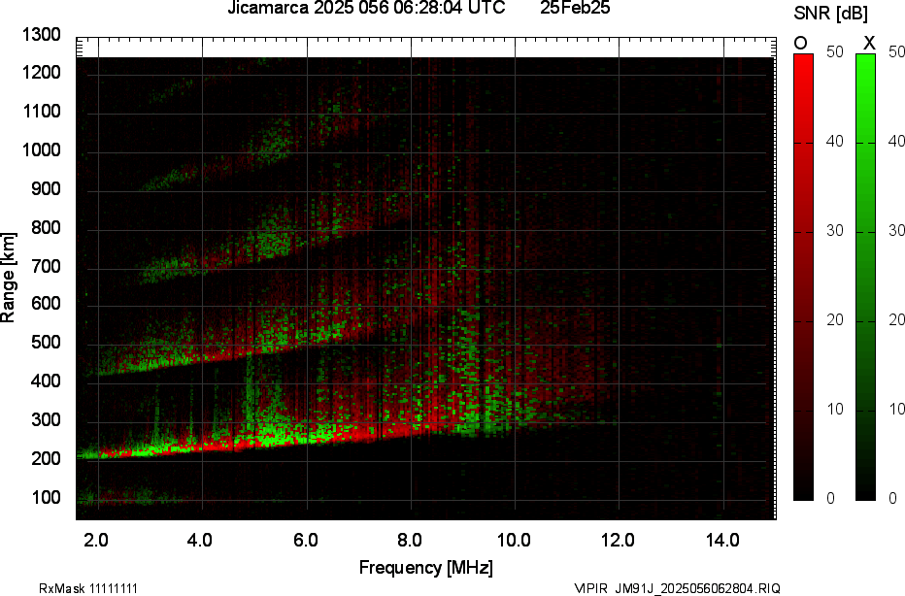Click the O color bar's 50 dB label

coord(834,51)
